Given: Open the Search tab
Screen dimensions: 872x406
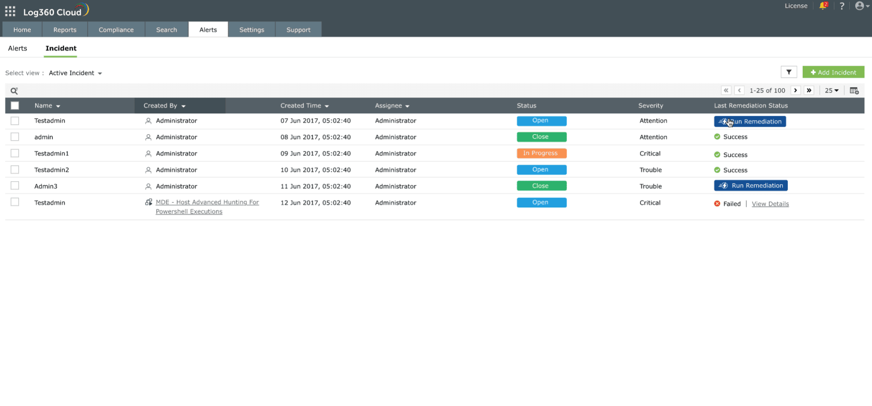Looking at the screenshot, I should click(166, 30).
